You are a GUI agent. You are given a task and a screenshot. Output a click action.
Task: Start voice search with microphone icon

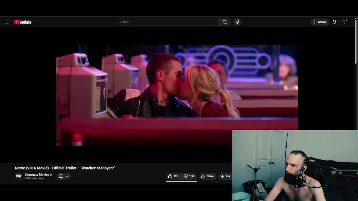(237, 22)
